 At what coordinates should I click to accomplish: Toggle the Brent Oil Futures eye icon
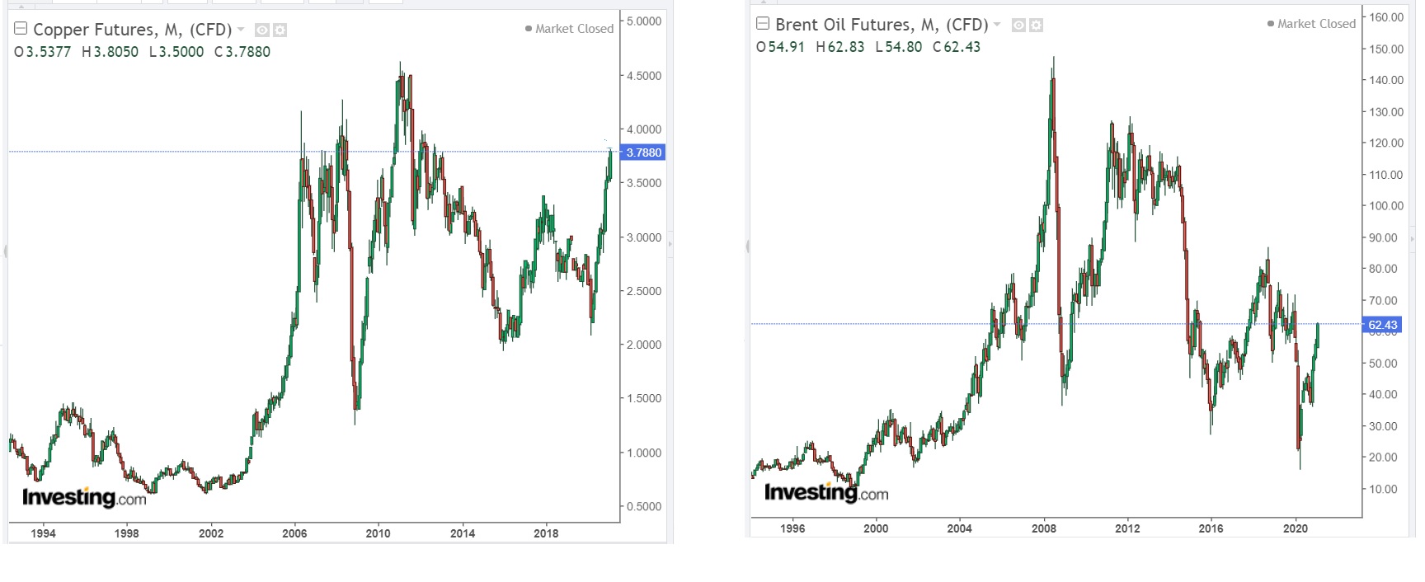1019,26
